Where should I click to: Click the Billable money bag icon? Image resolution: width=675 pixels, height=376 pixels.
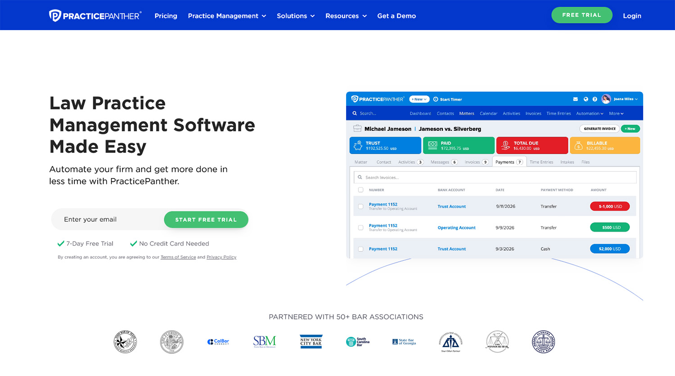(x=579, y=145)
